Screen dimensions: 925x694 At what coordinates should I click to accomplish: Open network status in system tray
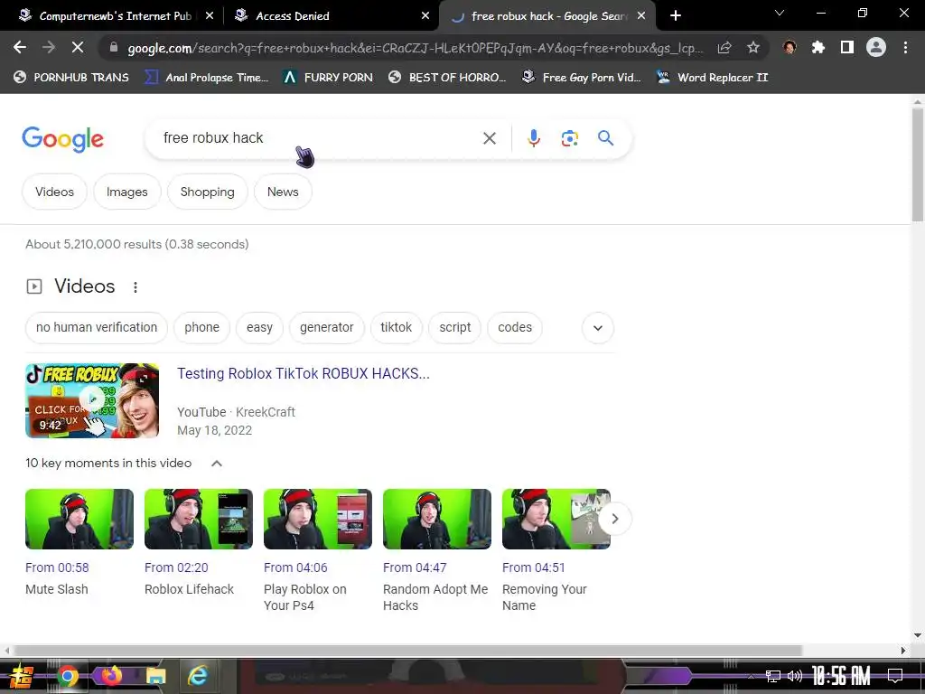(x=773, y=676)
